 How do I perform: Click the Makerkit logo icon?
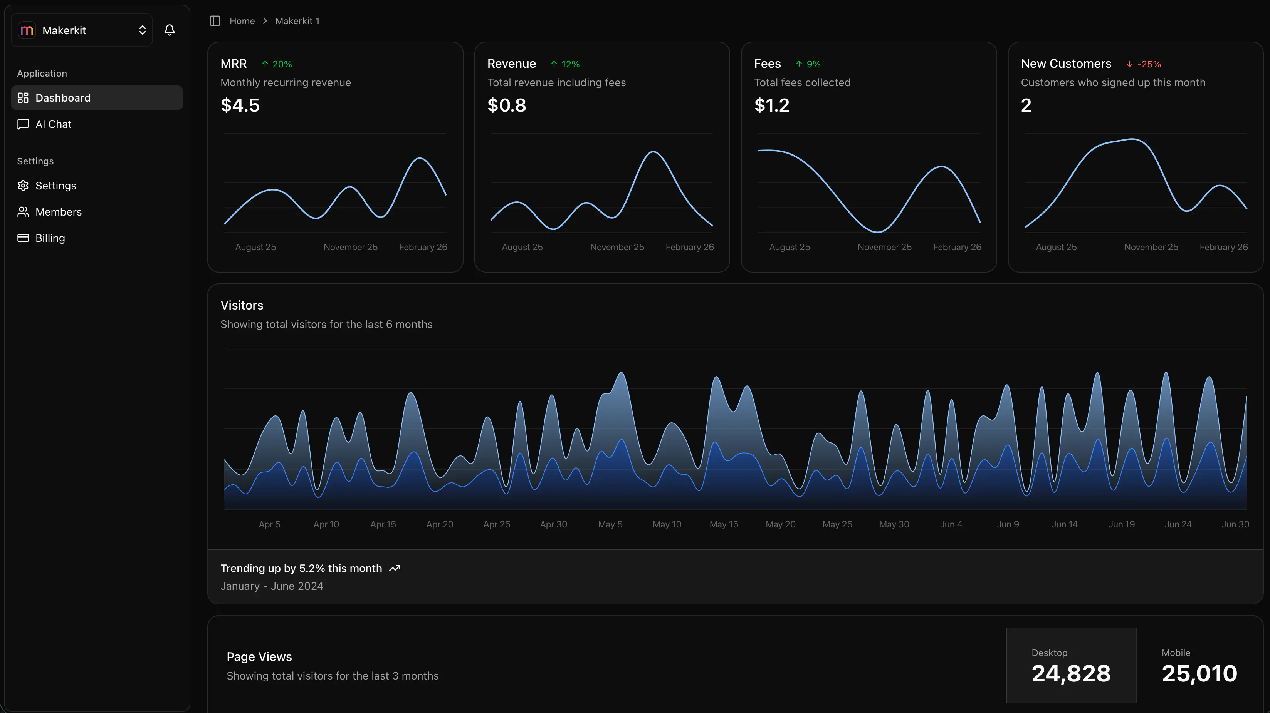[27, 30]
